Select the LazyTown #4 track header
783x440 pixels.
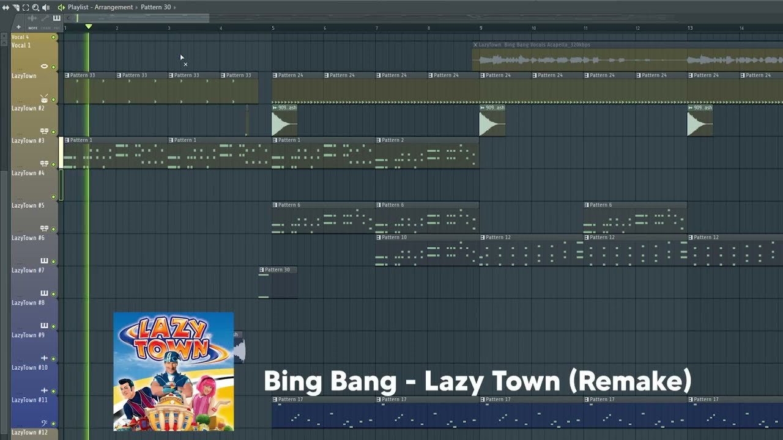35,185
